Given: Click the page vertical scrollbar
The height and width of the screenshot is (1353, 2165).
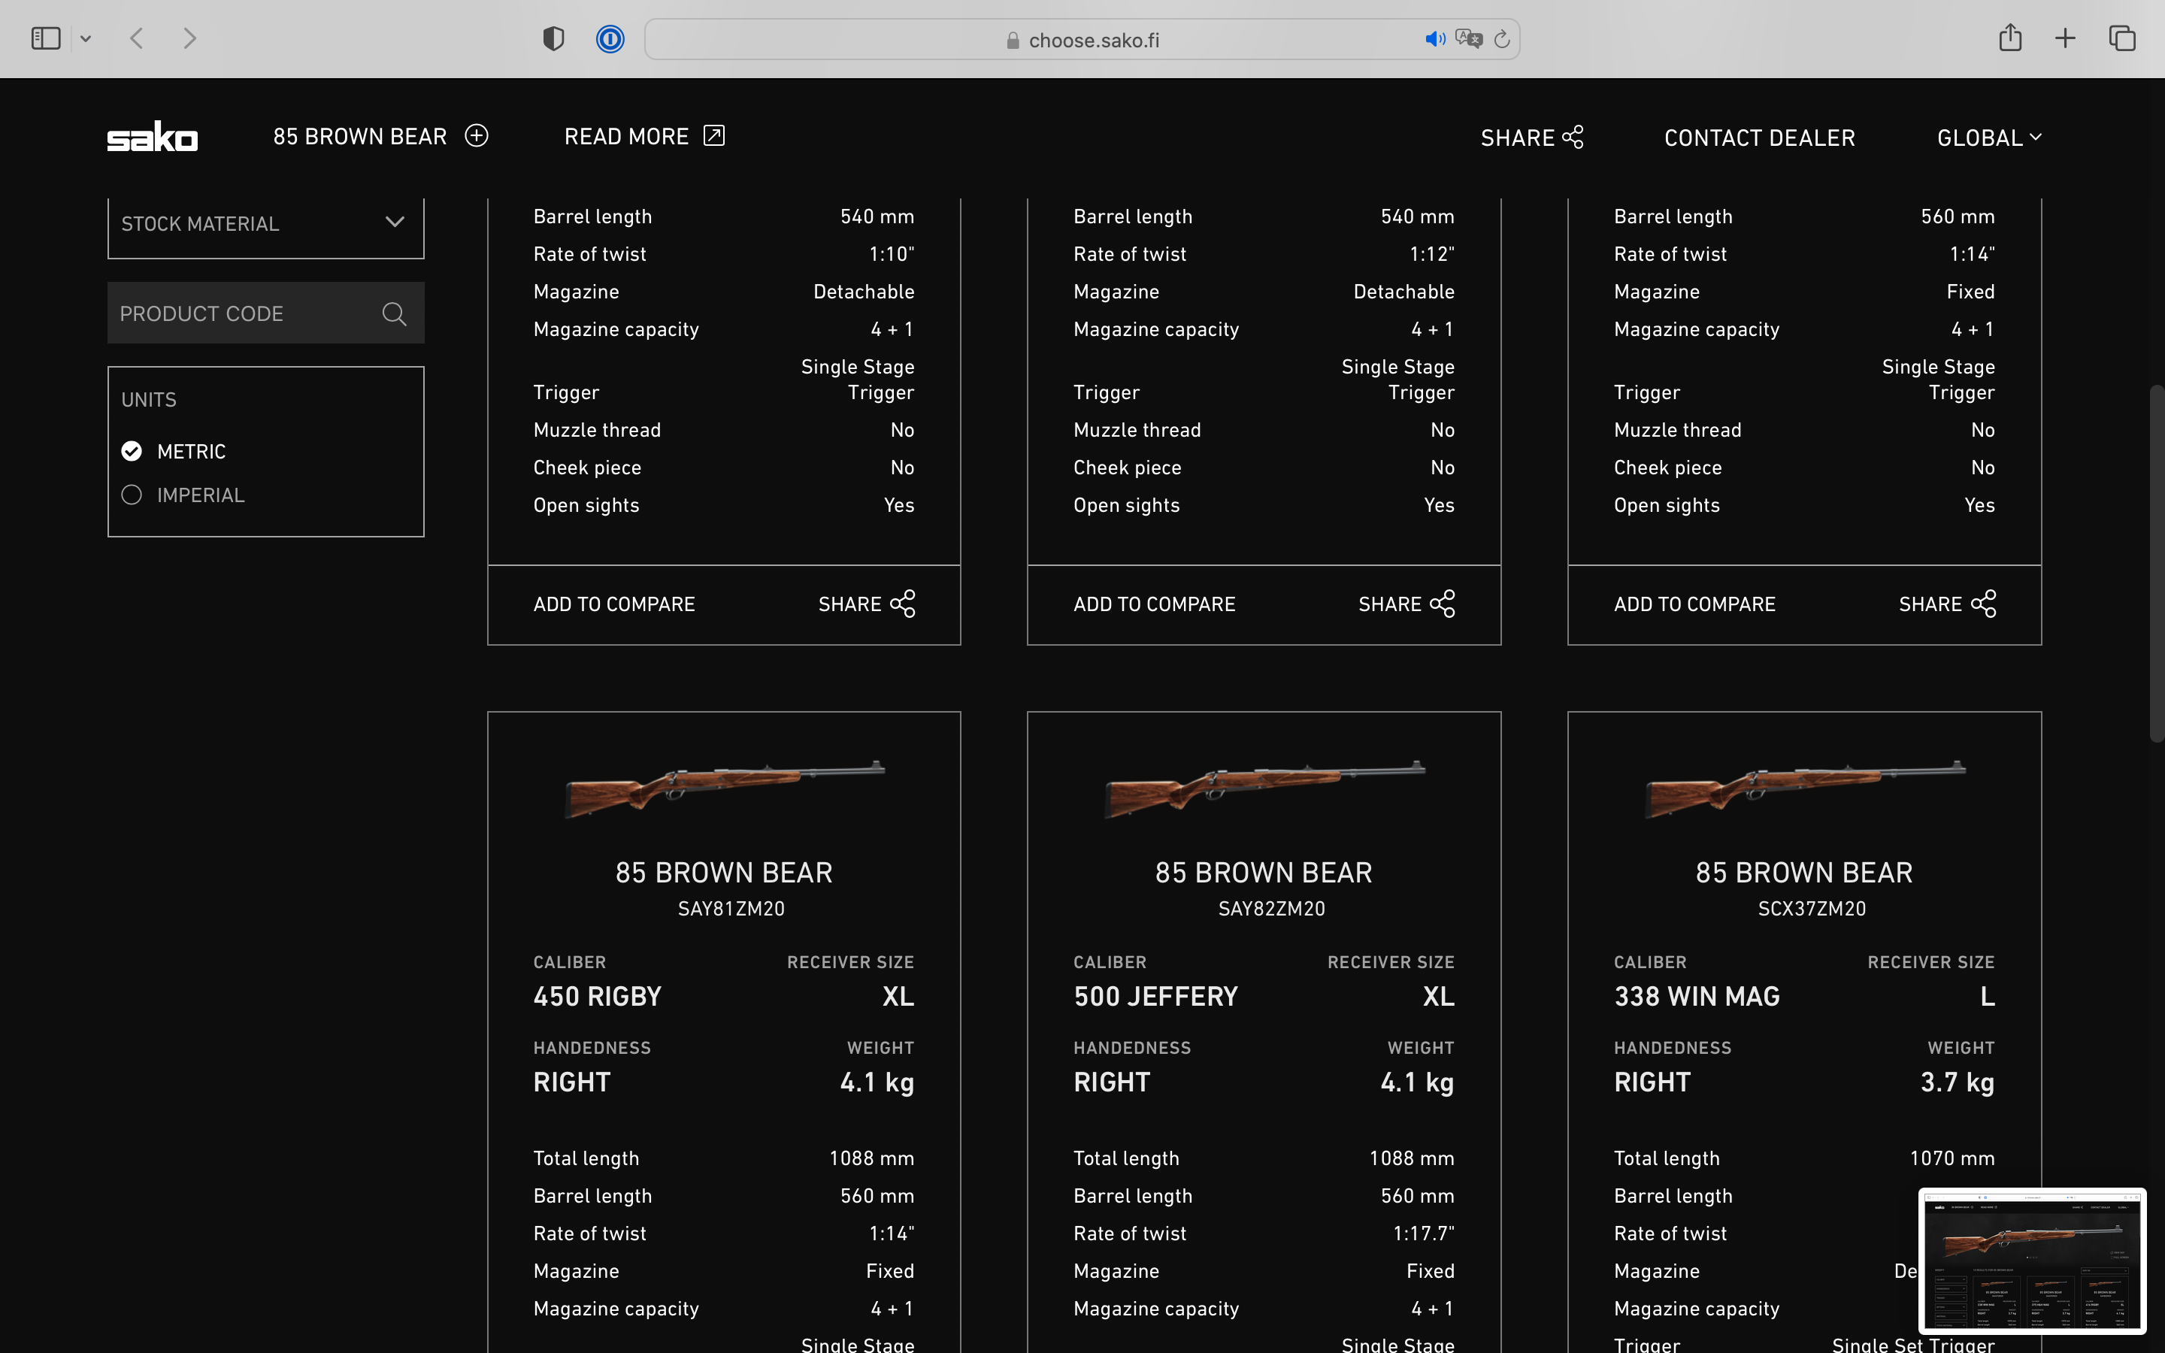Looking at the screenshot, I should coord(2156,564).
